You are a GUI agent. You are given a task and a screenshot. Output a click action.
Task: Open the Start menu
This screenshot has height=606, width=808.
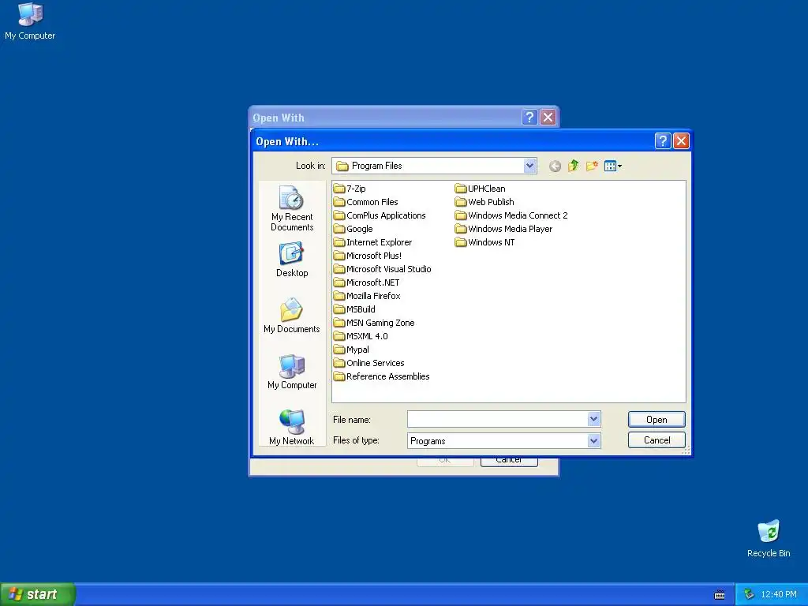tap(38, 594)
